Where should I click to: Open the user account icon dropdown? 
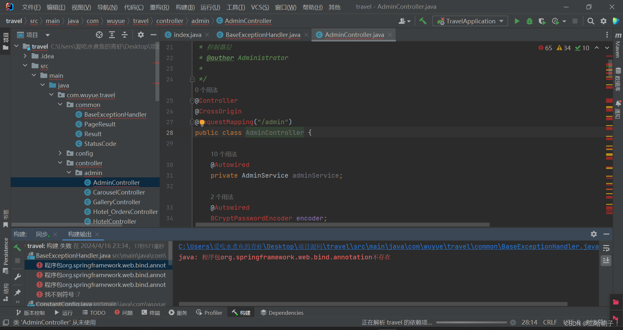pos(404,21)
